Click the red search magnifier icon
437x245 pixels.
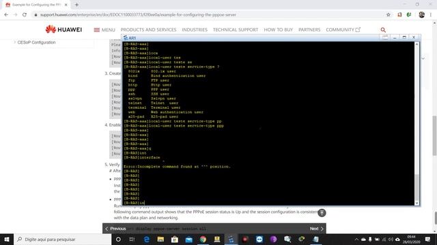(x=383, y=30)
